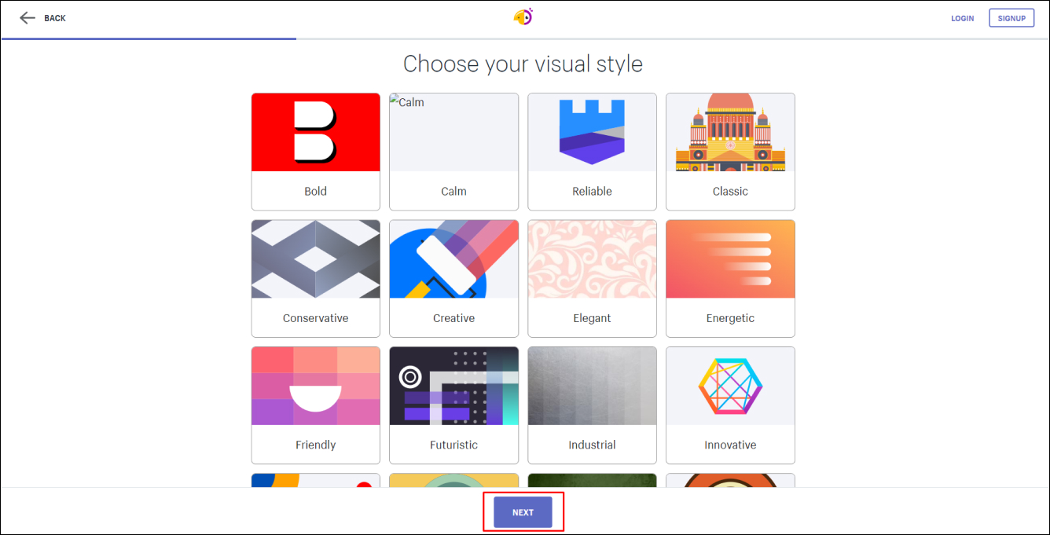The image size is (1050, 535).
Task: Click the Creative style caption
Action: pyautogui.click(x=454, y=318)
